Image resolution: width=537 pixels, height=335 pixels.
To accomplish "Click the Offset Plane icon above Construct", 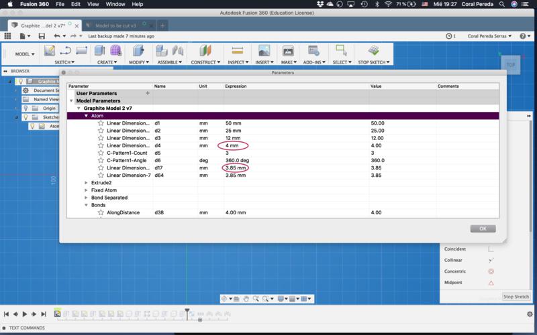I will 205,51.
